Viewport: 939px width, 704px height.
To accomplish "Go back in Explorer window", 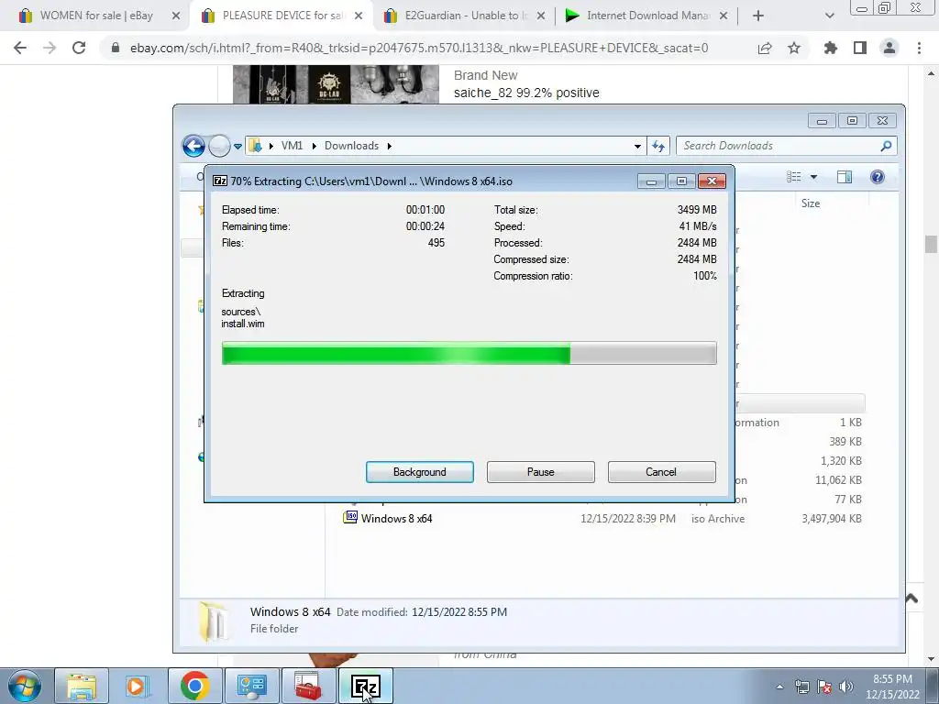I will pyautogui.click(x=193, y=146).
